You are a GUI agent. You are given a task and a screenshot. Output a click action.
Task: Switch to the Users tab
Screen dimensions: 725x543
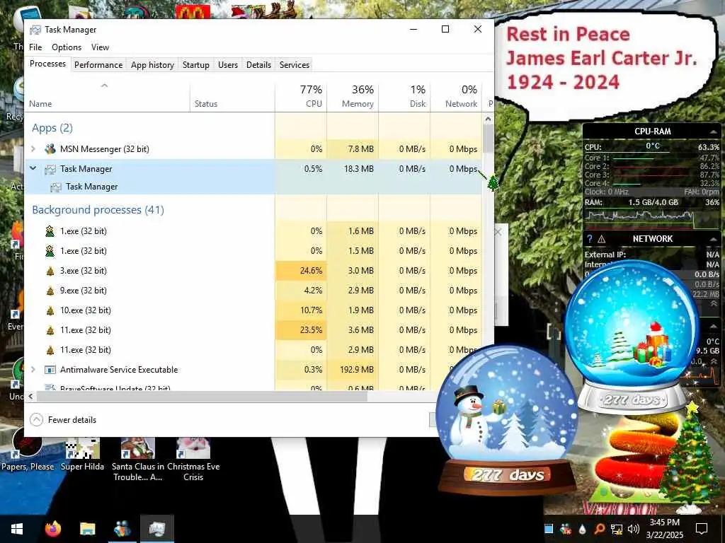228,65
